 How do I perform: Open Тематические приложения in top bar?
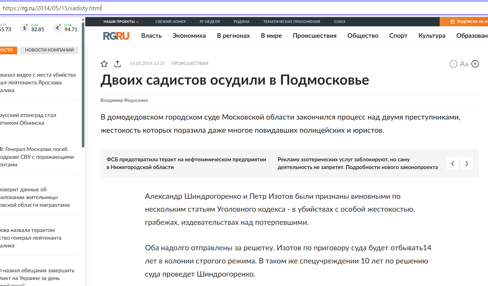coord(291,22)
